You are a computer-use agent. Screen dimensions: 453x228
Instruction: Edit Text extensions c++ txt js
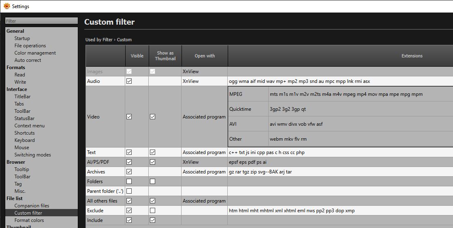340,152
